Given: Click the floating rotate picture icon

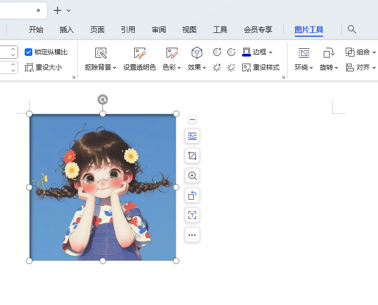Looking at the screenshot, I should [x=192, y=195].
